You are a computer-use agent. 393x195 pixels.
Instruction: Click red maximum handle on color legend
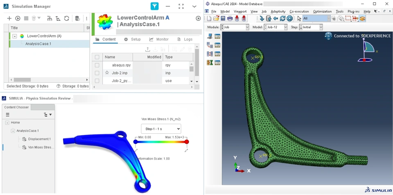point(187,142)
